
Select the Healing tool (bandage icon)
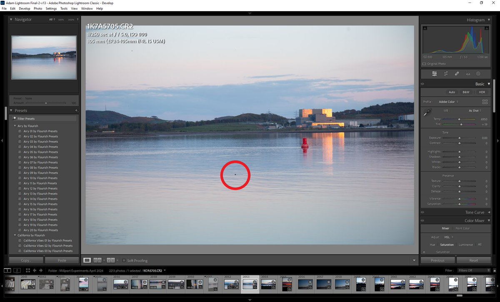(x=457, y=74)
